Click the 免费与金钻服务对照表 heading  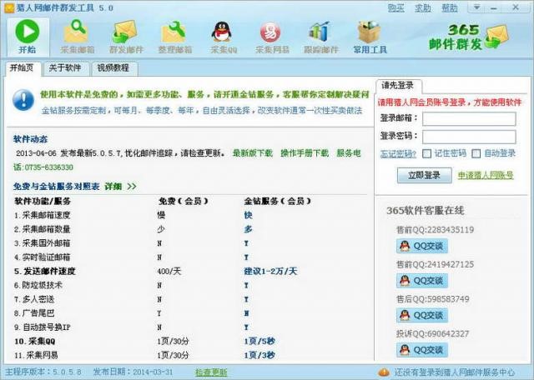[x=57, y=187]
